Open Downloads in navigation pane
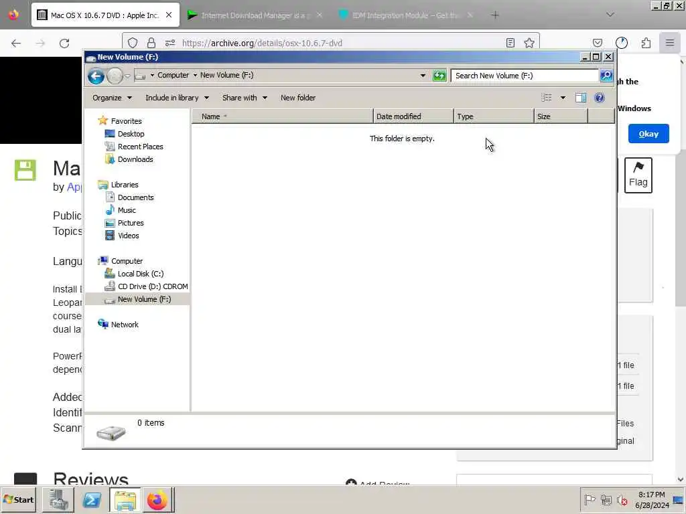Screen dimensions: 686x514 135,159
